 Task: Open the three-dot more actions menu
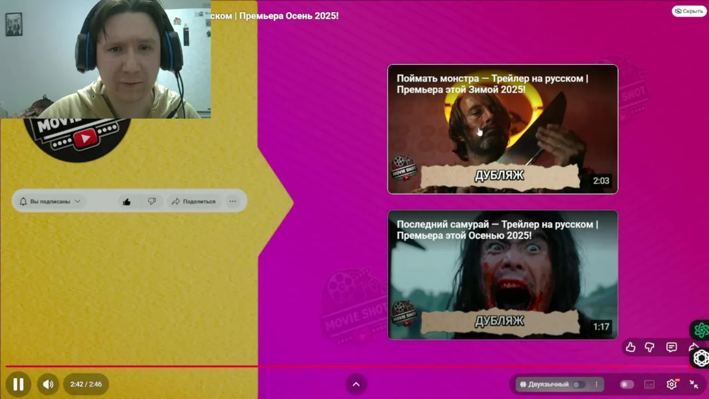click(233, 201)
